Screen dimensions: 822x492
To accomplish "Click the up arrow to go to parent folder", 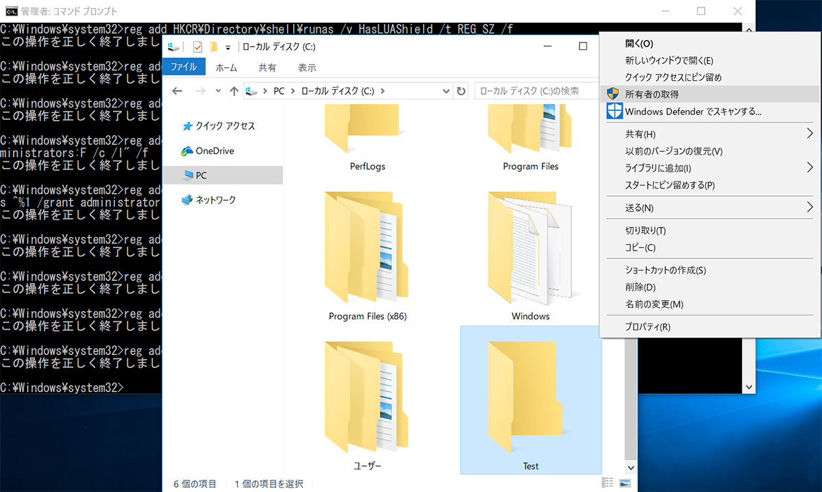I will coord(234,90).
